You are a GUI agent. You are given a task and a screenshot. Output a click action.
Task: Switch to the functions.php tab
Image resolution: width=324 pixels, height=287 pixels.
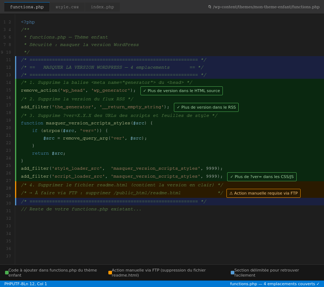27,7
